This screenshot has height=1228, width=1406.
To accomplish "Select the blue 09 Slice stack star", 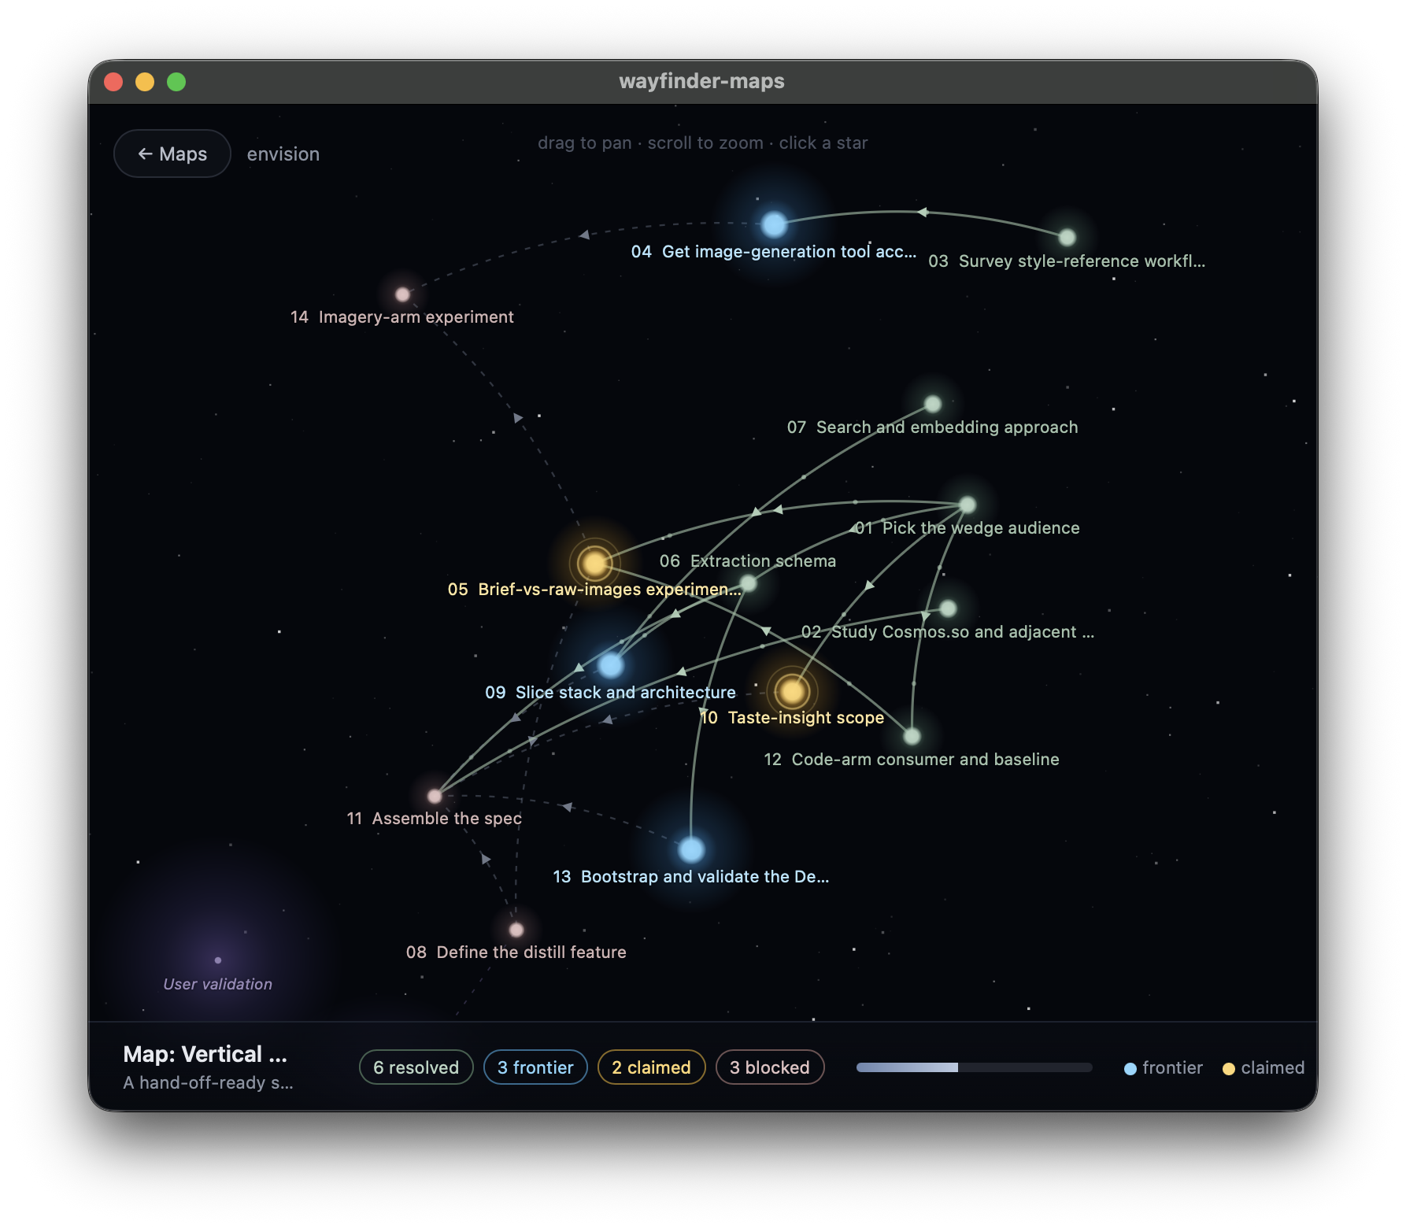I will click(x=611, y=665).
